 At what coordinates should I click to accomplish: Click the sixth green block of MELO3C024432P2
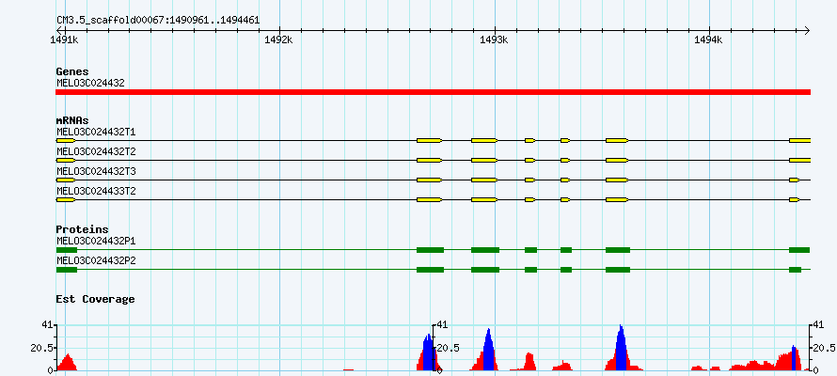(618, 270)
